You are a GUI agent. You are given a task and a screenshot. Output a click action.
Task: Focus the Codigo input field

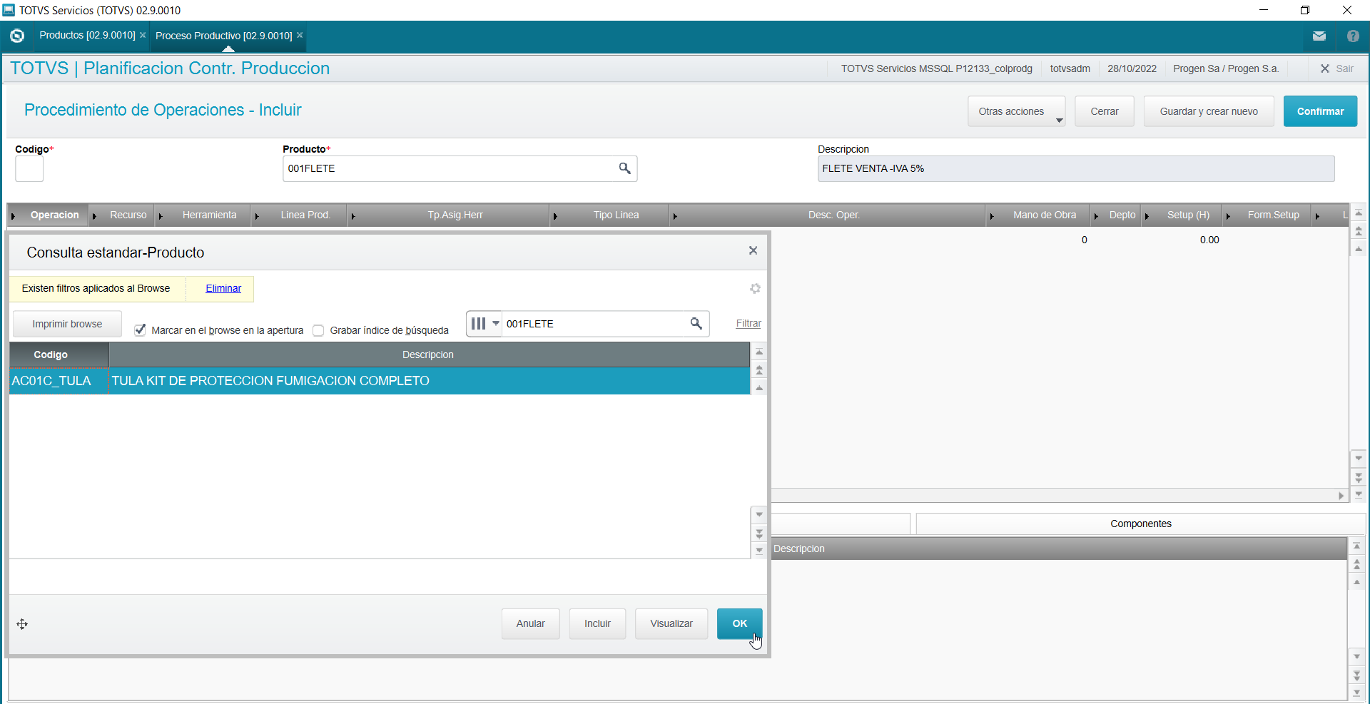click(x=29, y=169)
